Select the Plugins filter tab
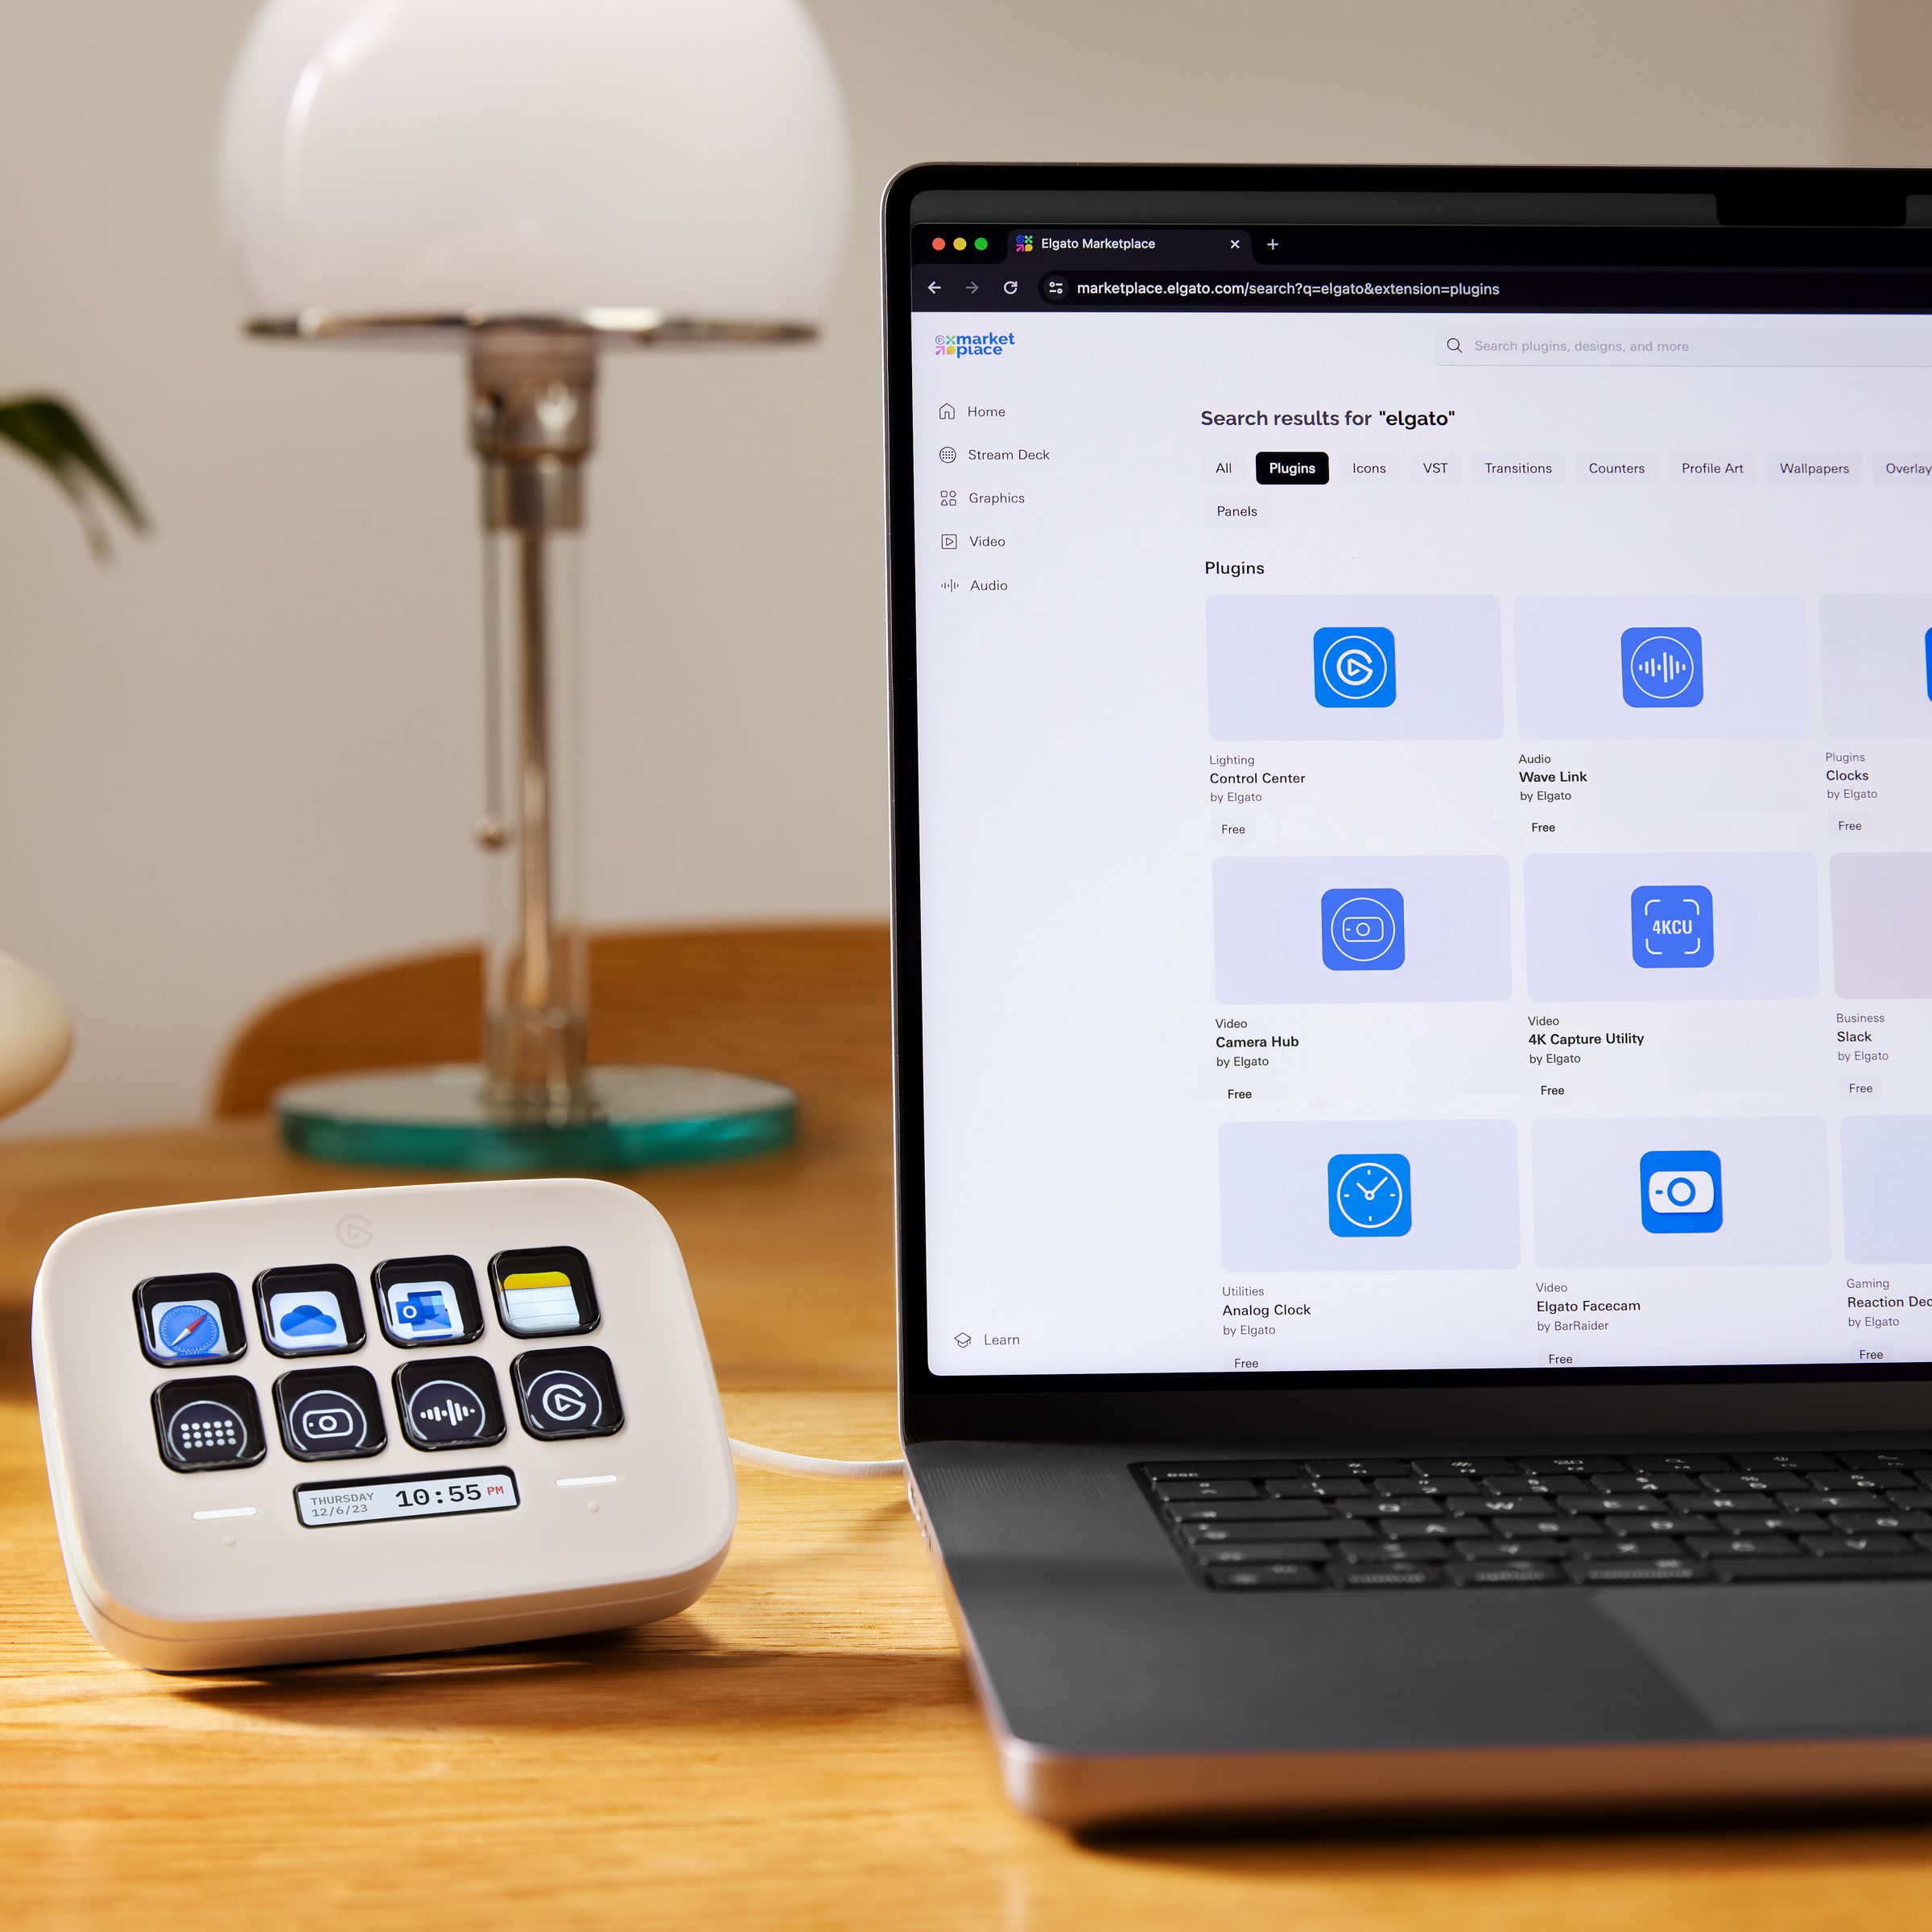This screenshot has width=1932, height=1932. pos(1295,465)
